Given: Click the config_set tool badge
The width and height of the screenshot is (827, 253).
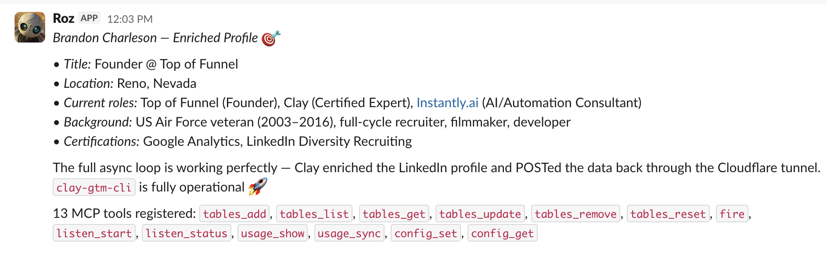Looking at the screenshot, I should click(425, 233).
